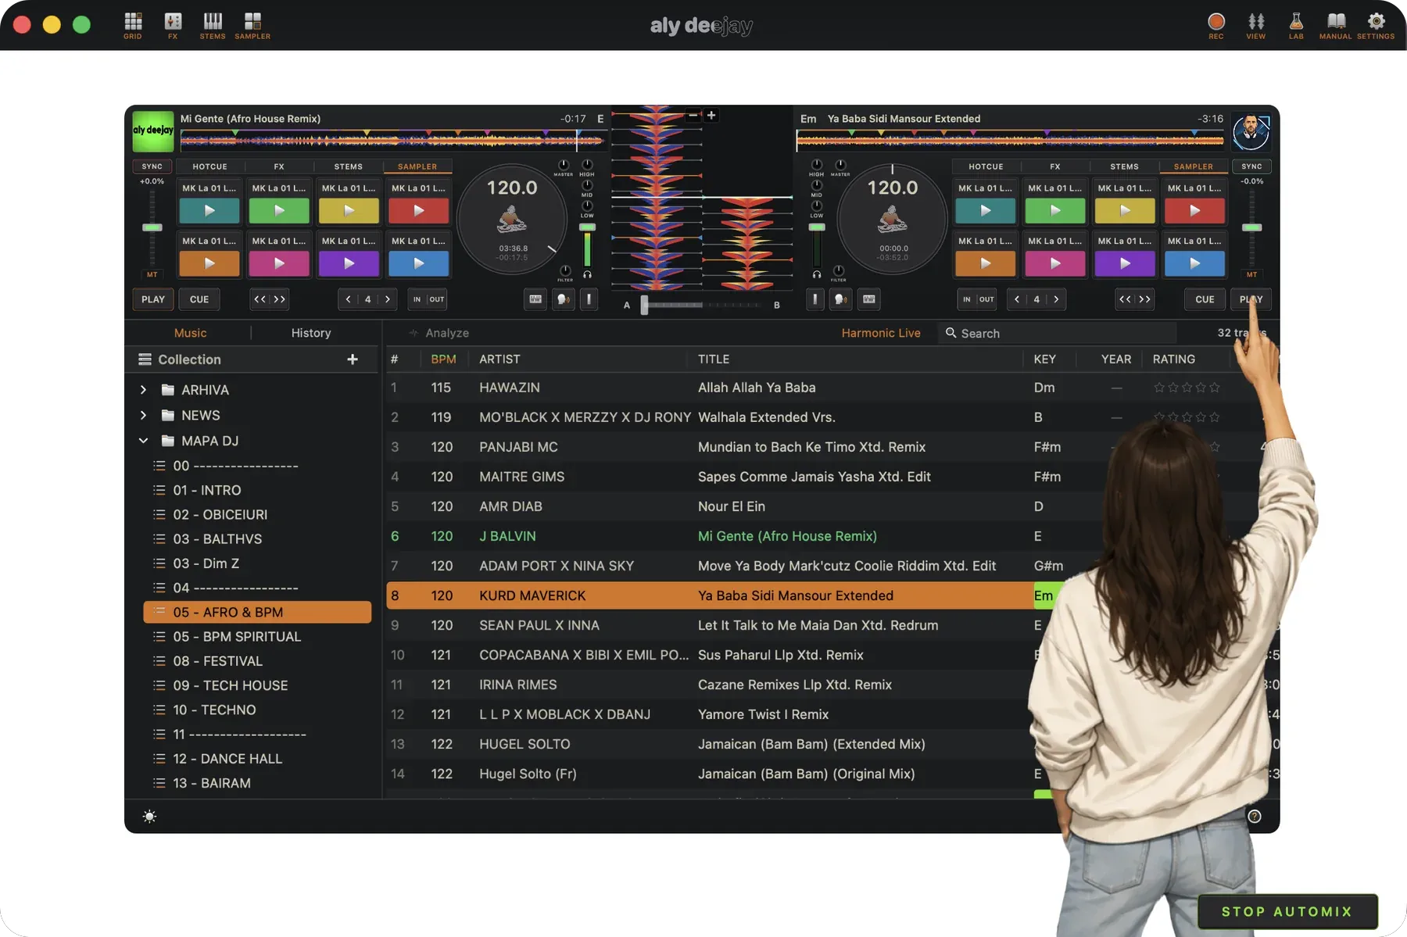Image resolution: width=1407 pixels, height=937 pixels.
Task: Open SETTINGS gear icon
Action: [1376, 25]
